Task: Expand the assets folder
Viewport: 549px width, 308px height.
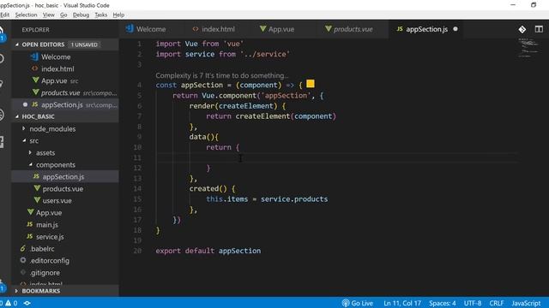Action: 30,152
